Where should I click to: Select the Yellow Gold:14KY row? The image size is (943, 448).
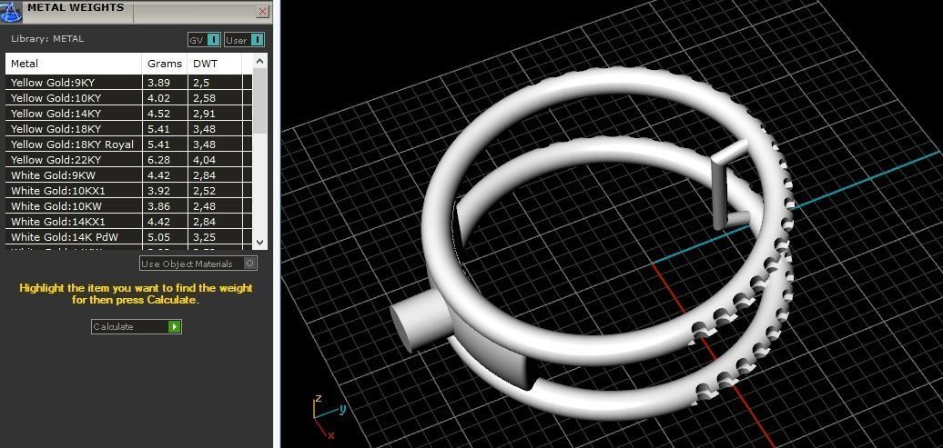128,114
